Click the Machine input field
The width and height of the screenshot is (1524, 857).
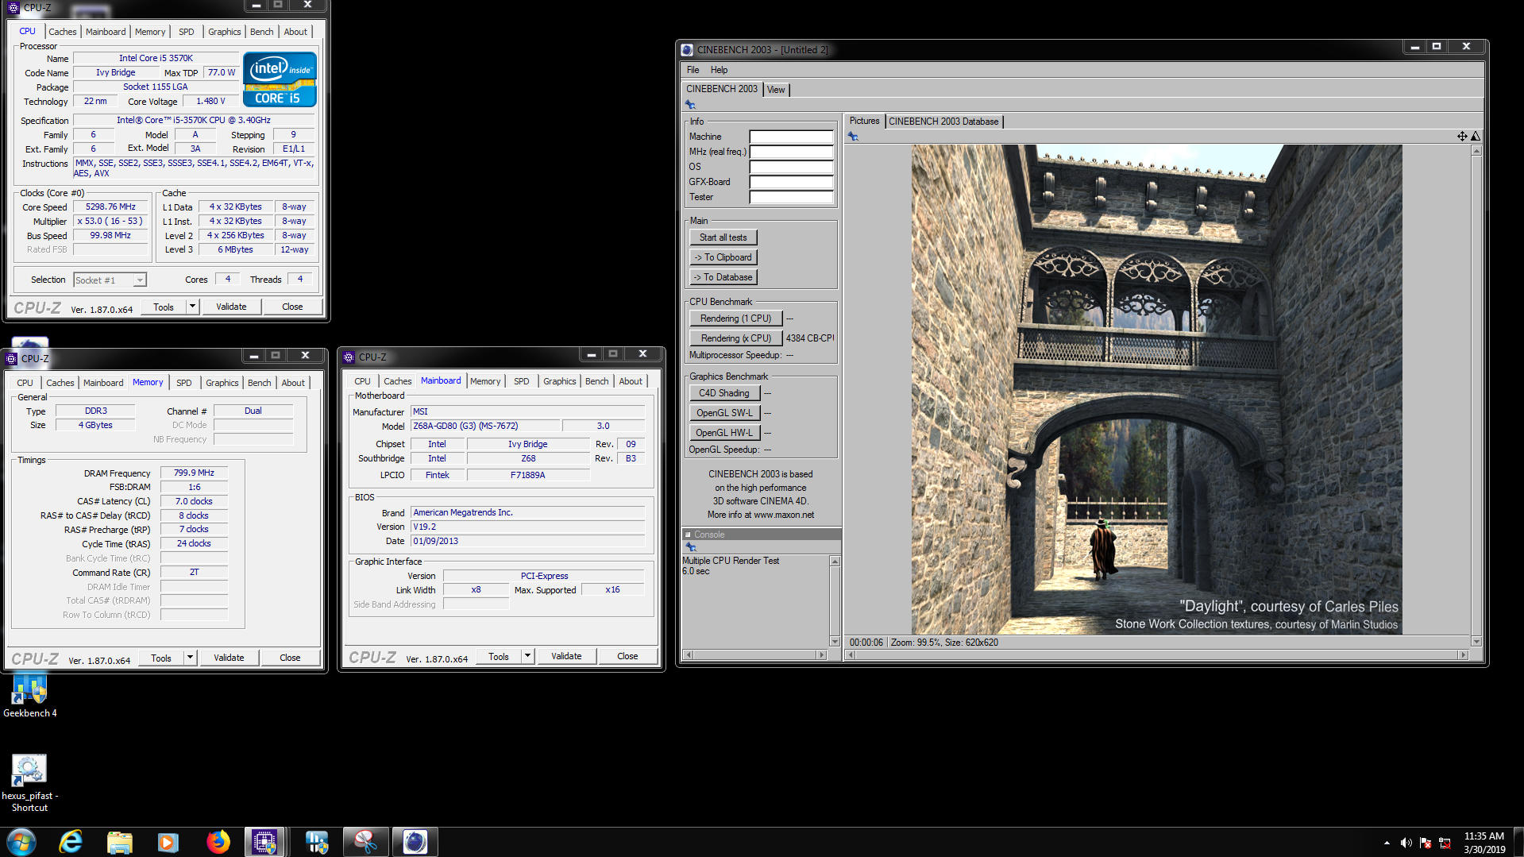coord(791,137)
